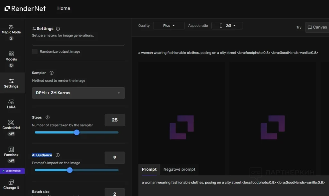Go to the Home menu item
The height and width of the screenshot is (196, 329).
pyautogui.click(x=64, y=8)
